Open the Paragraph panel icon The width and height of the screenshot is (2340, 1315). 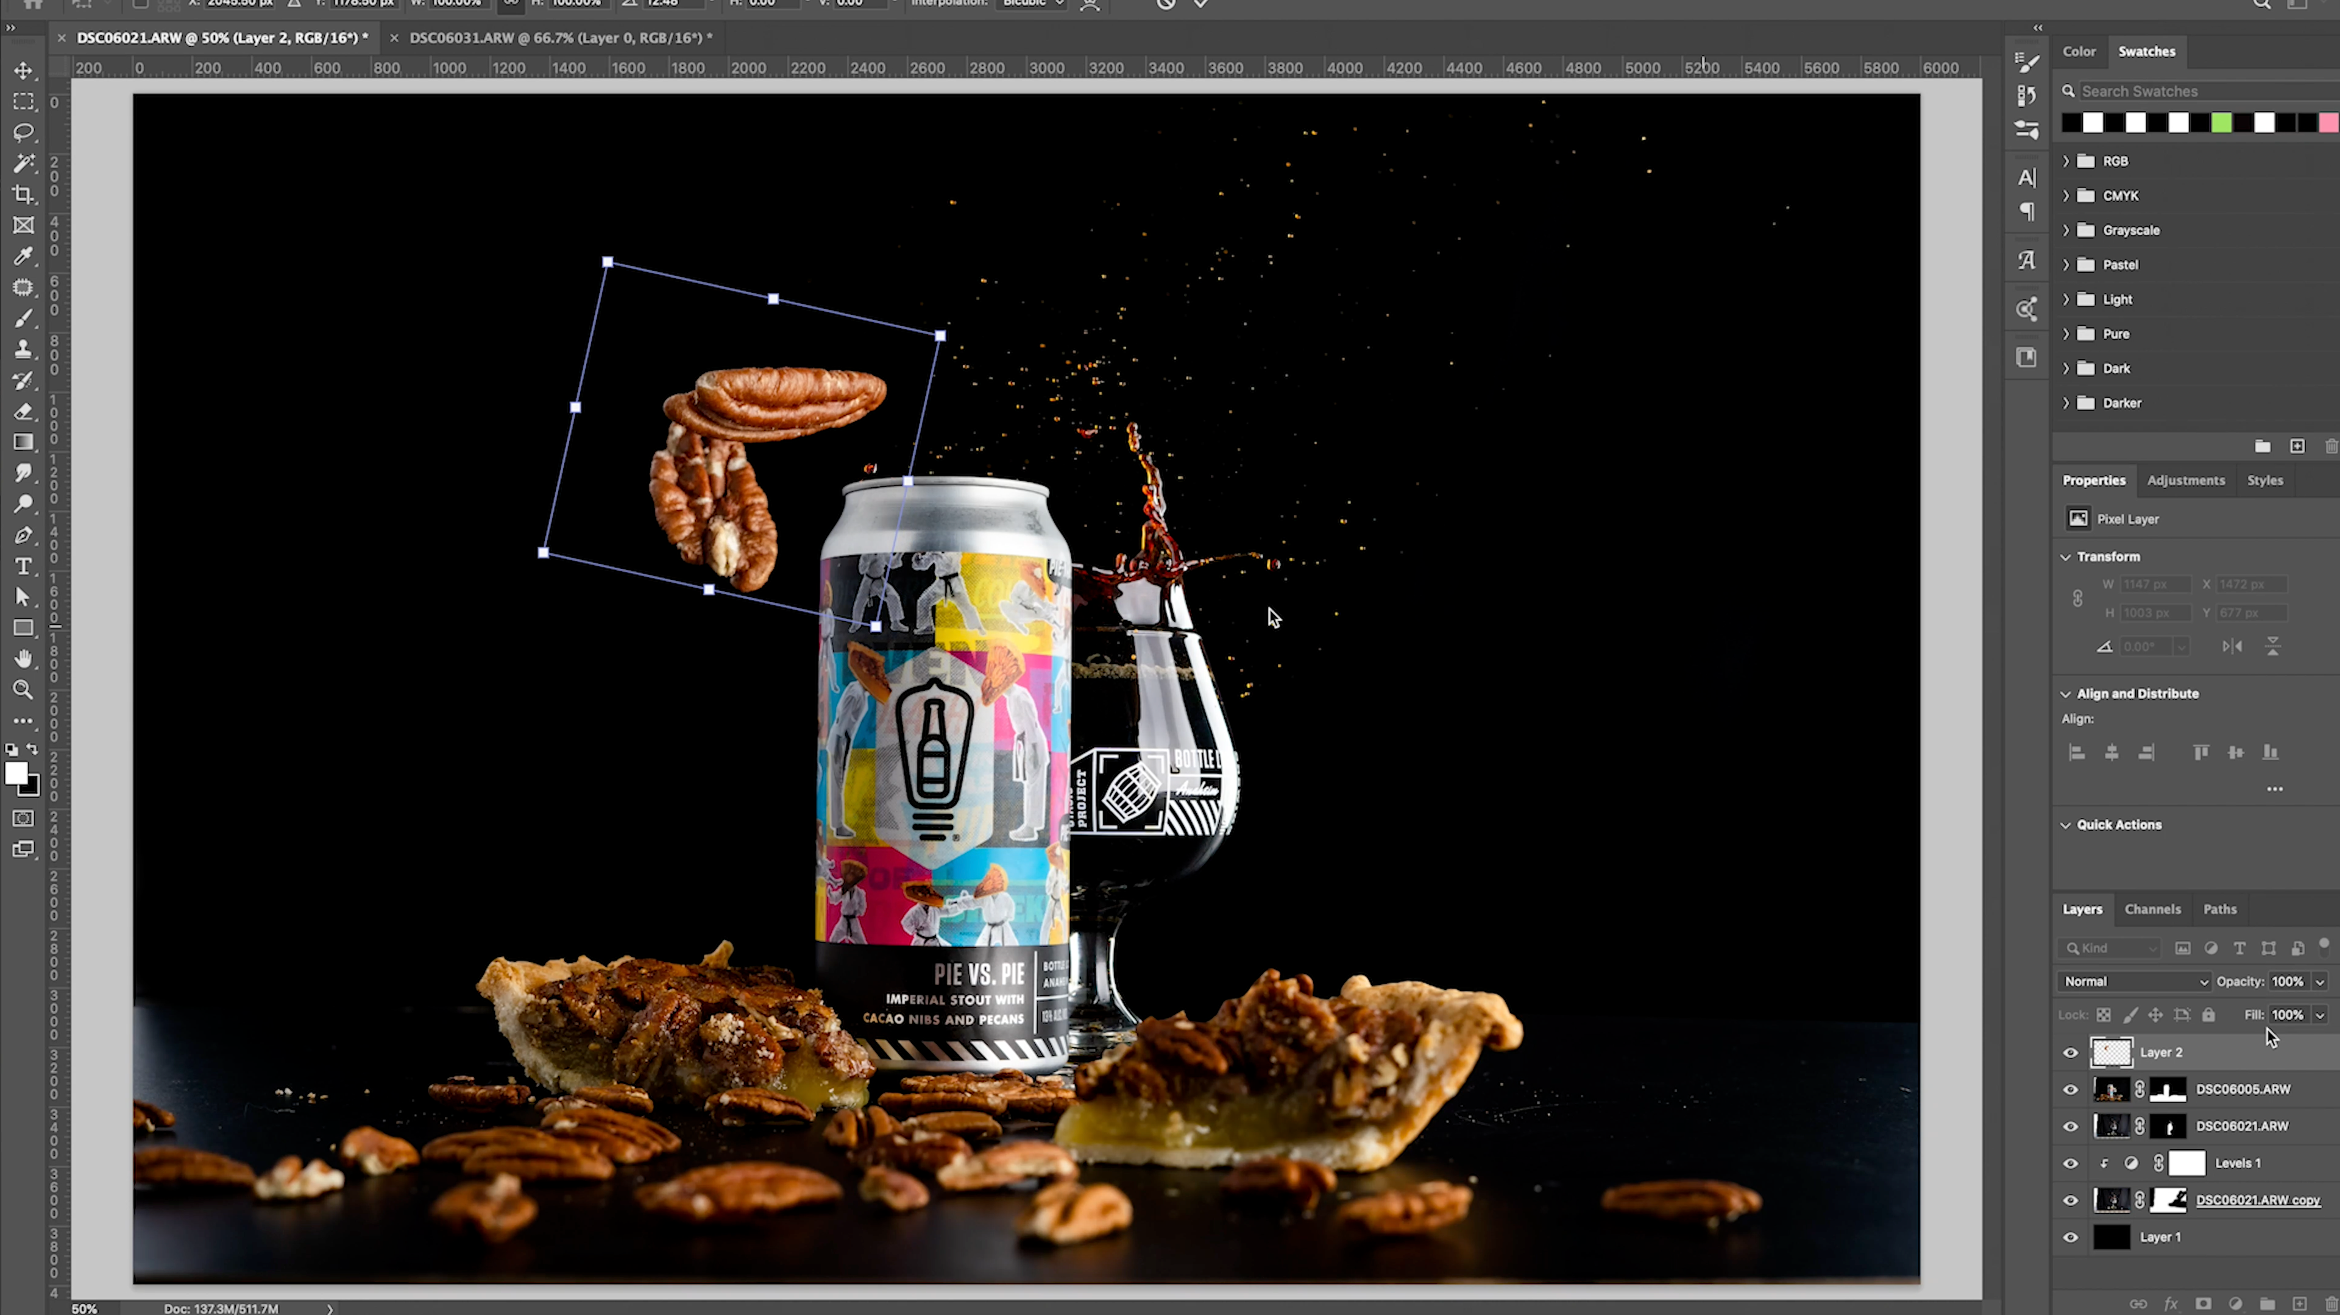(2027, 211)
